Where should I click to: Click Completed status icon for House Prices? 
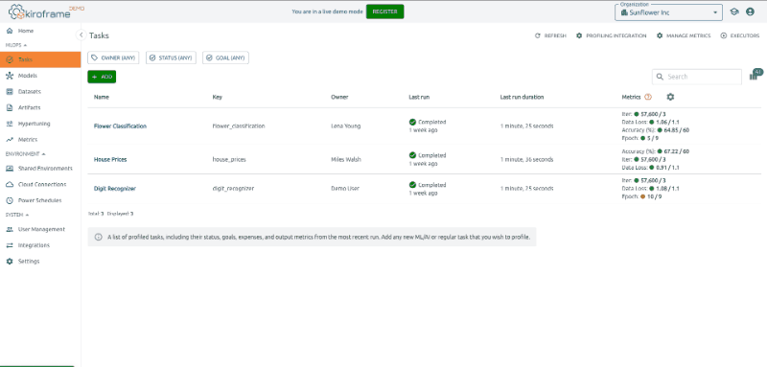click(412, 155)
